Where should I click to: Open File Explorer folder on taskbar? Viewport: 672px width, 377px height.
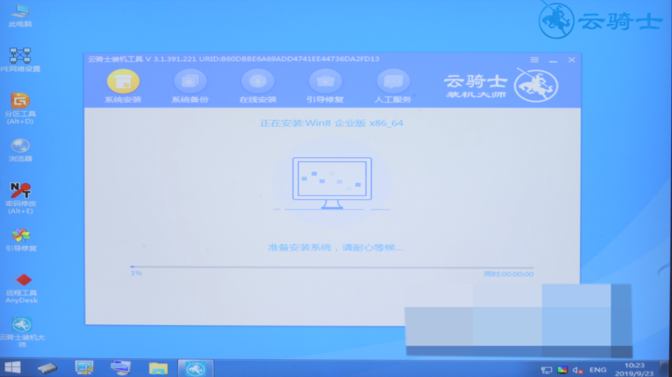coord(158,368)
